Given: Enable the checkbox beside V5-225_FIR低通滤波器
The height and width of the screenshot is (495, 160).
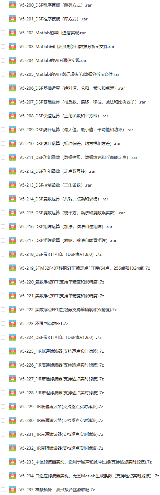Looking at the screenshot, I should (x=3, y=351).
